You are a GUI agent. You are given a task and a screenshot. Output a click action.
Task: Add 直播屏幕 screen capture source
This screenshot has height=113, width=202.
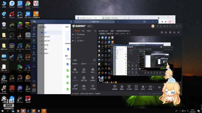[115, 87]
